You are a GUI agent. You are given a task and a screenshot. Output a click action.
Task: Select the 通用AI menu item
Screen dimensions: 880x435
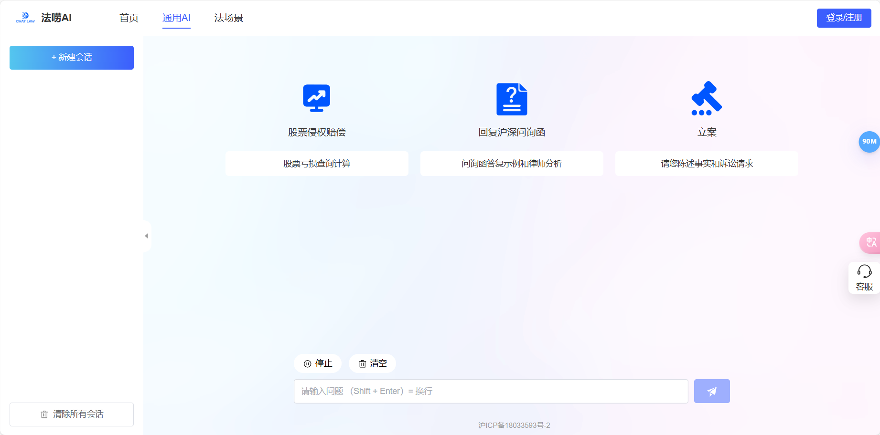click(x=176, y=18)
